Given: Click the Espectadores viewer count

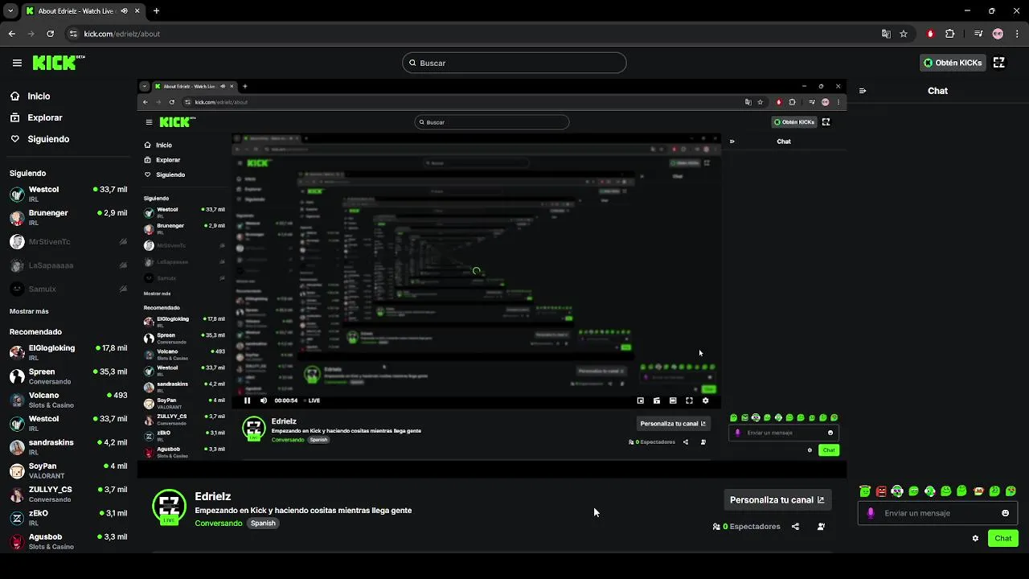Looking at the screenshot, I should (746, 527).
